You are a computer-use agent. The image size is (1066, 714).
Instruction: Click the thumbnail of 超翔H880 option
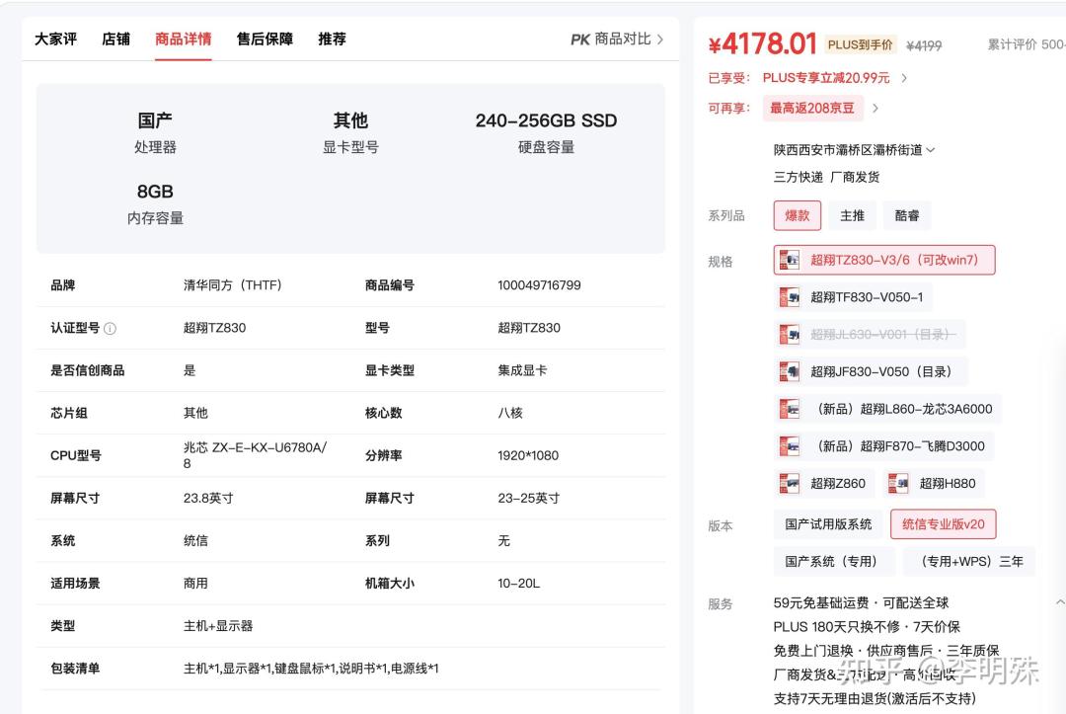pos(898,484)
